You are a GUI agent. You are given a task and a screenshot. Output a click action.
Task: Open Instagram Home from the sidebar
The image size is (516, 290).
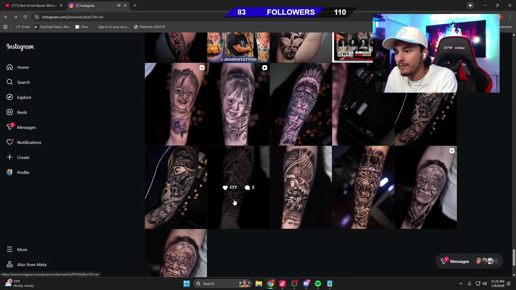[18, 67]
